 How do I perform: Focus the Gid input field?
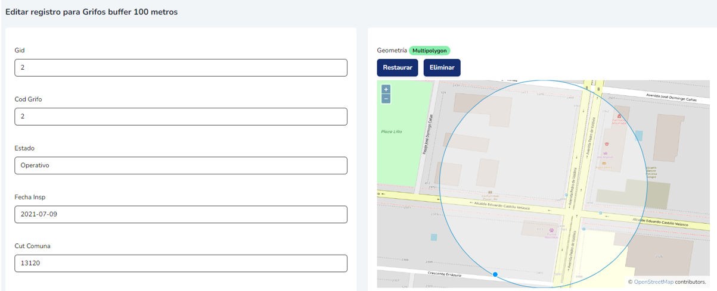pos(181,68)
